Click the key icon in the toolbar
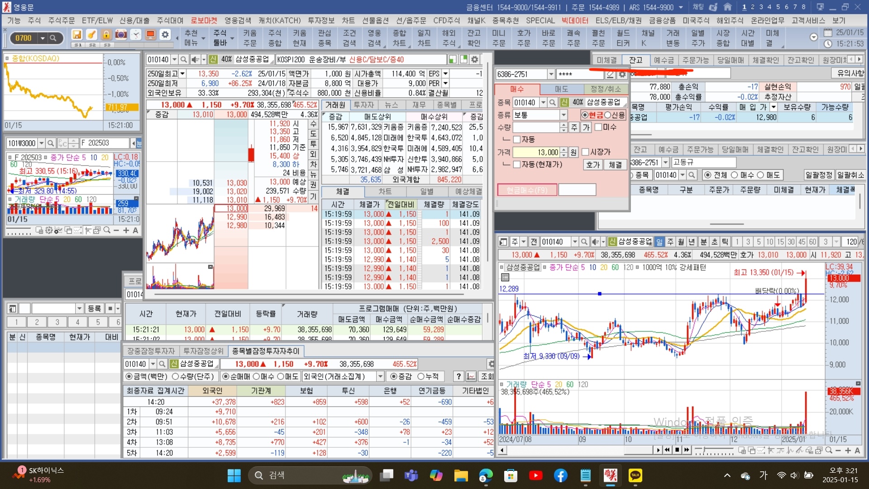 [x=91, y=35]
